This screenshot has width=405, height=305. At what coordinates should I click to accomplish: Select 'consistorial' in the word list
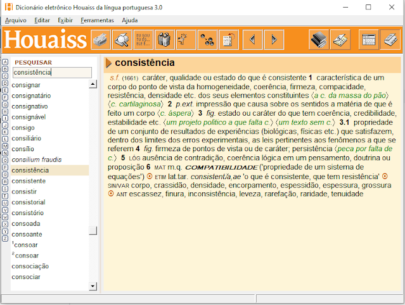tap(29, 202)
